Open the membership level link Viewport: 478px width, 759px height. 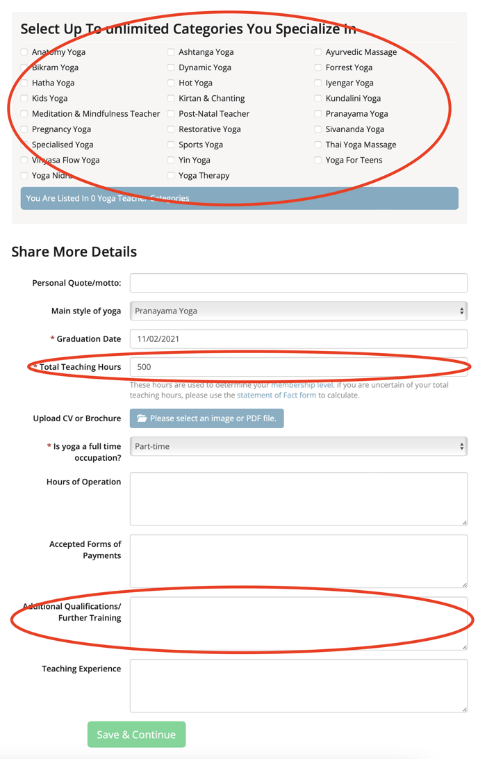(x=302, y=385)
